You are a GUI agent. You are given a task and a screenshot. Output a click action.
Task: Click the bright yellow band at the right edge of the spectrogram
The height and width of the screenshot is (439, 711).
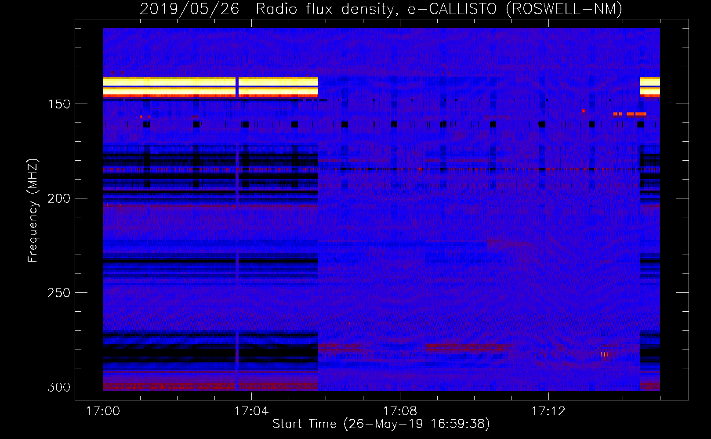coord(649,87)
